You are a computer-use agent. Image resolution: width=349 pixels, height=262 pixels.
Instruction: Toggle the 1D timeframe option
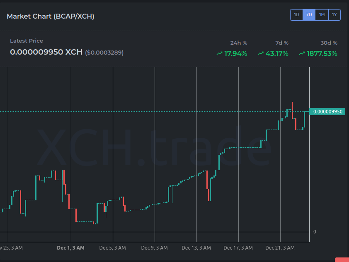coord(296,14)
